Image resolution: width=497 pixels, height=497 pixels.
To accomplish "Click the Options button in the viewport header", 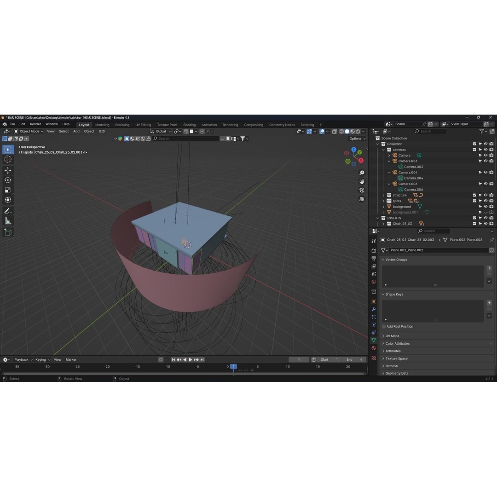I will point(356,139).
